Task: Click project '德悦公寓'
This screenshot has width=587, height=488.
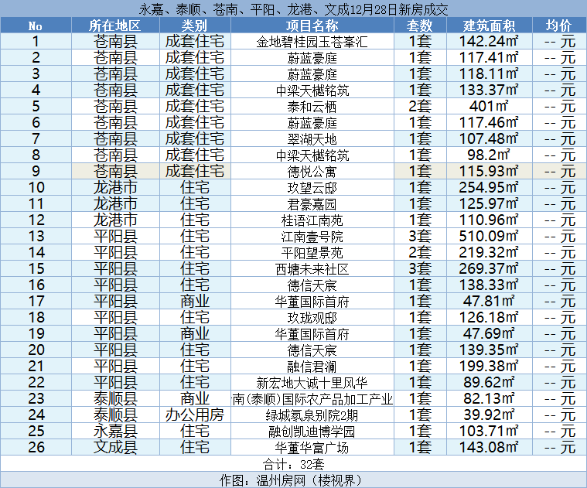Action: point(312,172)
